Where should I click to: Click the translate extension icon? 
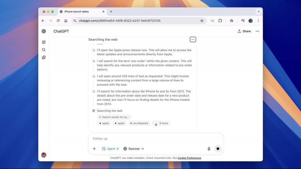pyautogui.click(x=212, y=21)
